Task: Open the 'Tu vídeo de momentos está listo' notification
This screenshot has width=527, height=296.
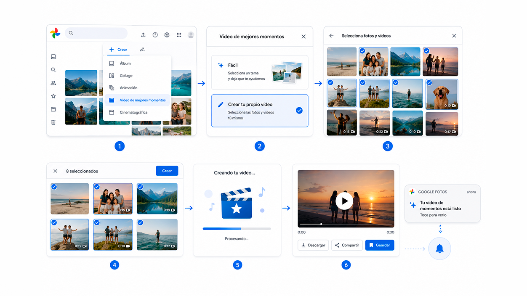Action: [442, 203]
